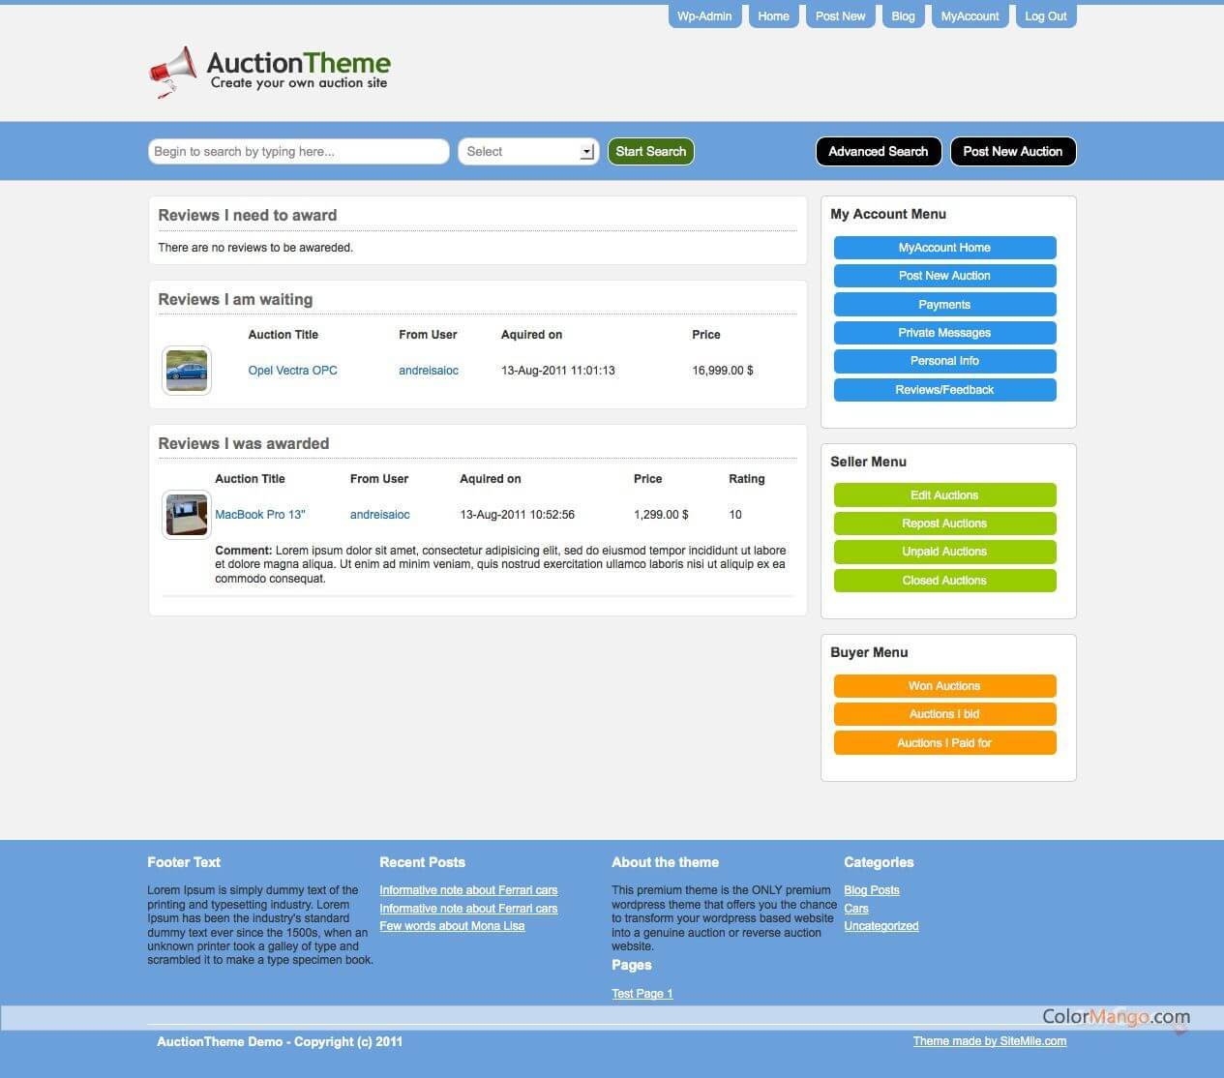Open Advanced Search
The image size is (1224, 1078).
[878, 152]
